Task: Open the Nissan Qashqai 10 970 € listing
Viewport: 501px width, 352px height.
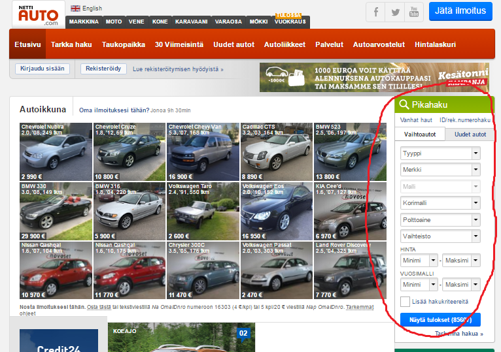Action: pos(56,270)
